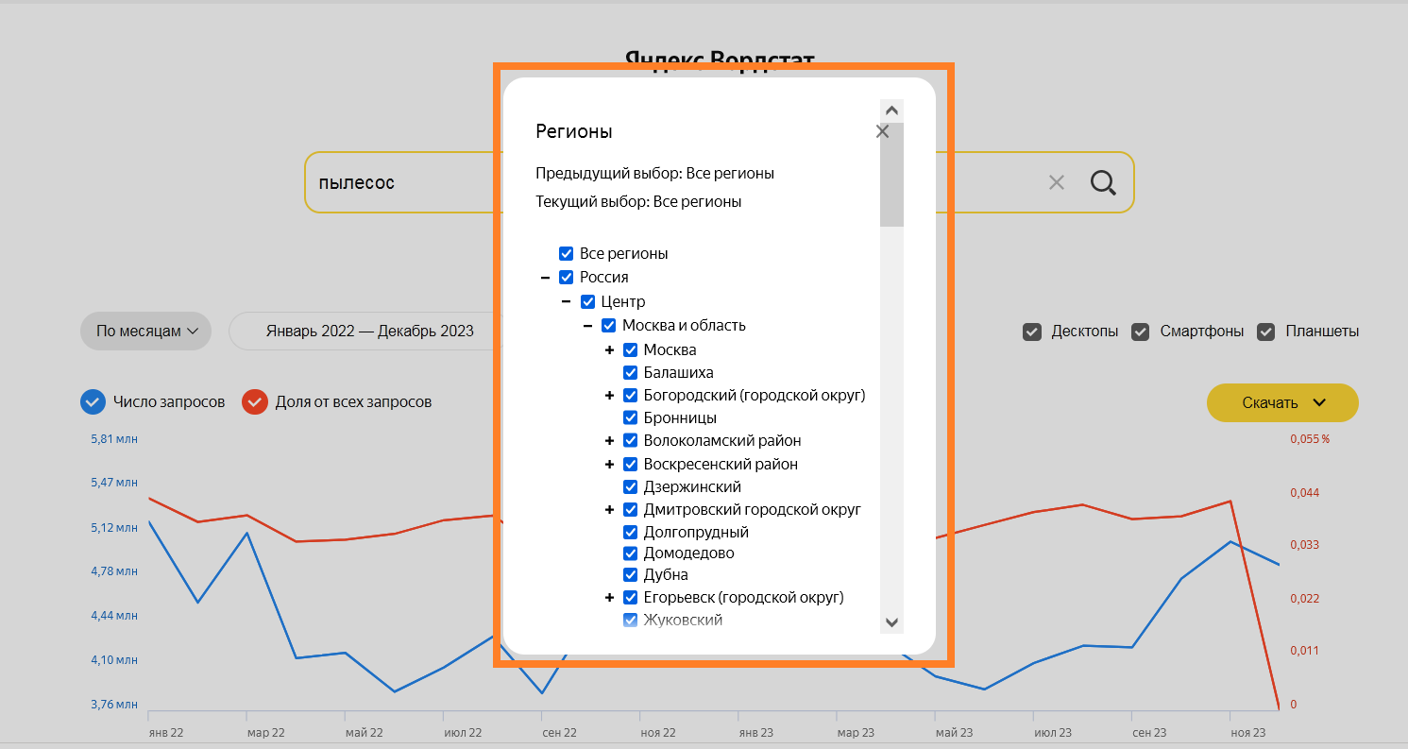This screenshot has width=1408, height=749.
Task: Uncheck the Дзержинский checkbox
Action: (631, 487)
